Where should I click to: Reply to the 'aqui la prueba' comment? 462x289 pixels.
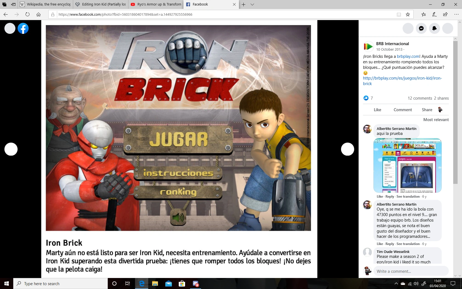point(390,197)
